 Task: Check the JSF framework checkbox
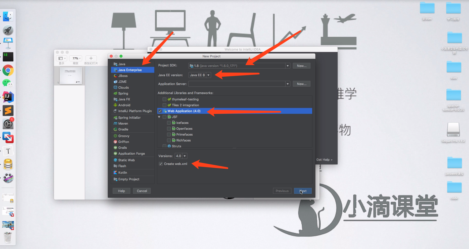tap(165, 117)
